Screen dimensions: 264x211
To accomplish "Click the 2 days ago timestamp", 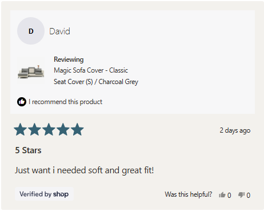I will click(235, 130).
